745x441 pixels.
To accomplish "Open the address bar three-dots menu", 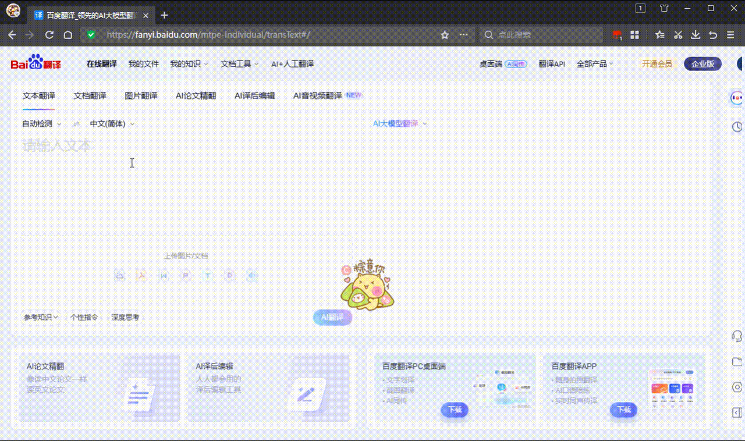I will click(x=463, y=35).
